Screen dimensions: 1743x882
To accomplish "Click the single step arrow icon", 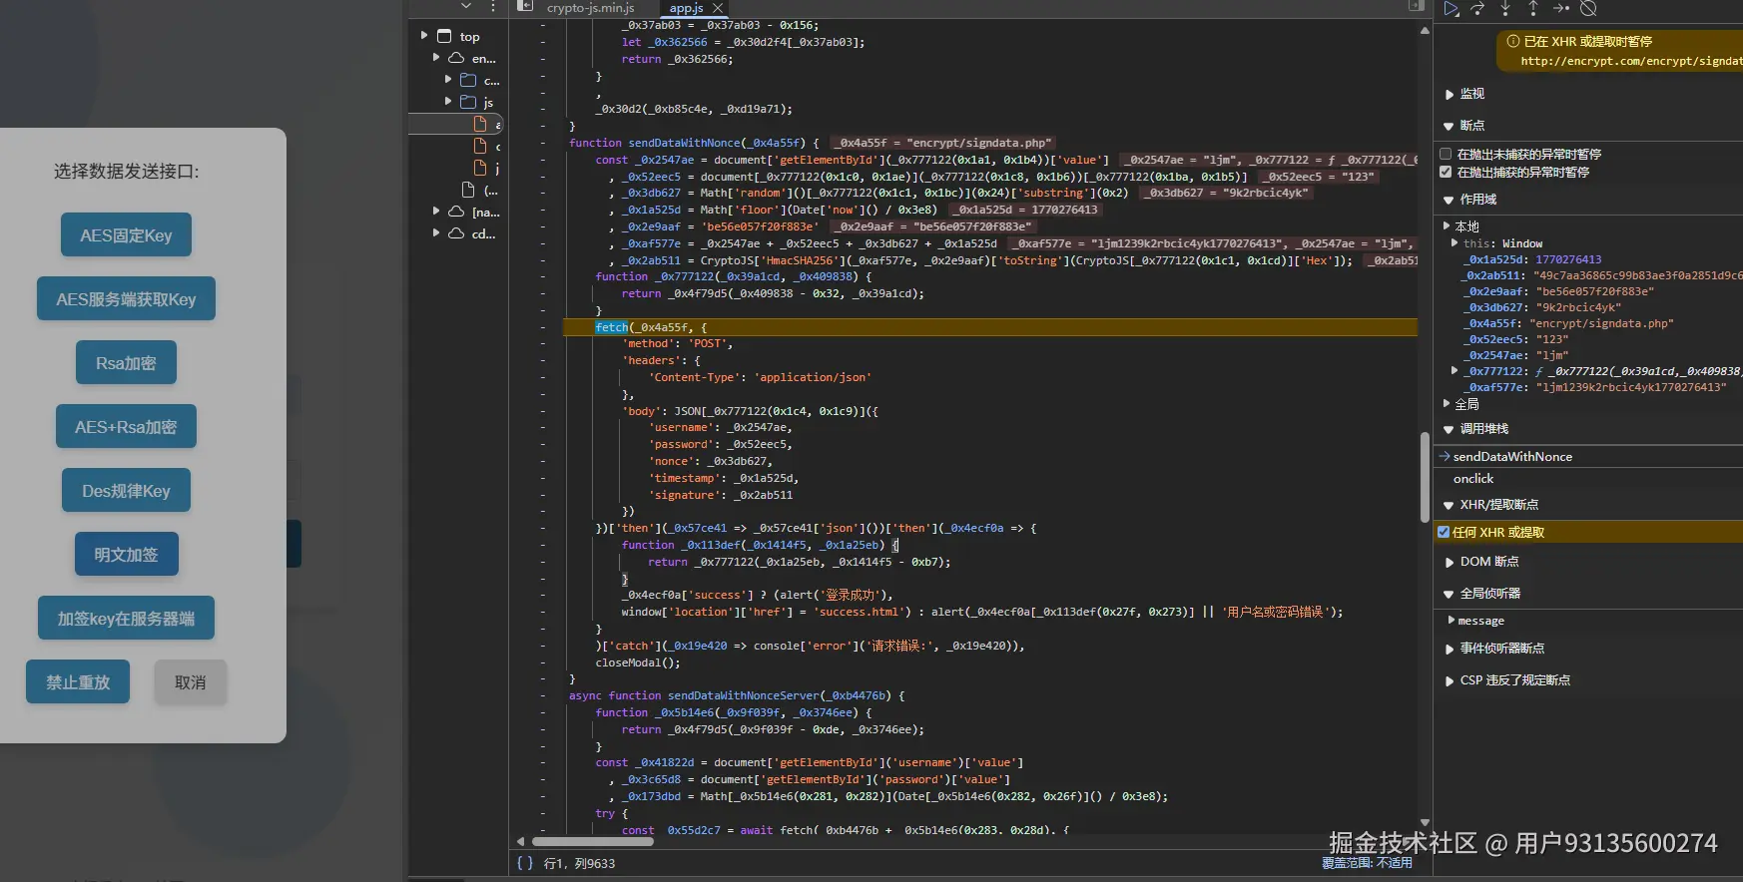I will 1561,8.
